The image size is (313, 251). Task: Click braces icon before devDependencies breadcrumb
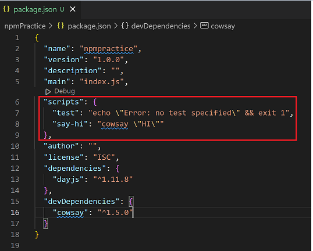[125, 26]
